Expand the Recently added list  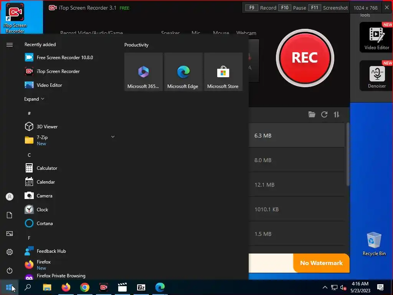(x=34, y=99)
